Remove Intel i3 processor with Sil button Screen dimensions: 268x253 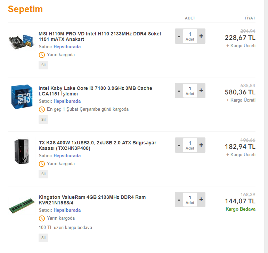[x=43, y=119]
